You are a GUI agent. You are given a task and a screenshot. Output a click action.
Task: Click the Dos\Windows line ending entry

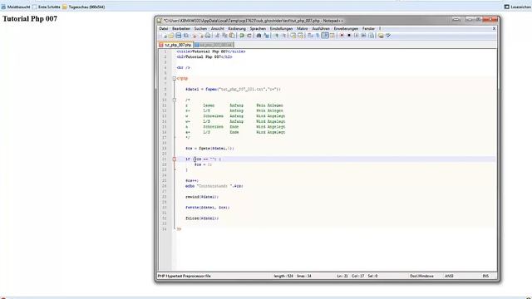pyautogui.click(x=421, y=277)
